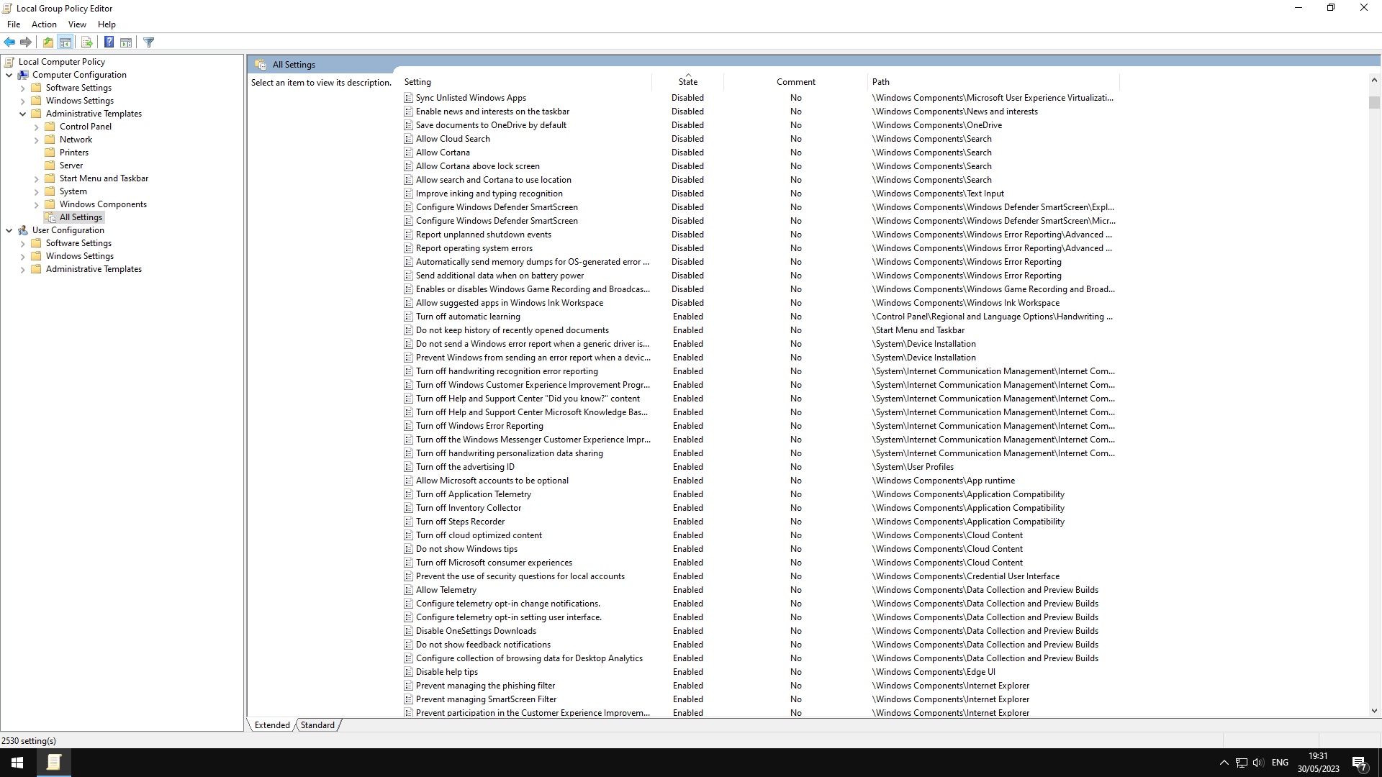Sort by the State column header
The width and height of the screenshot is (1382, 777).
tap(687, 82)
